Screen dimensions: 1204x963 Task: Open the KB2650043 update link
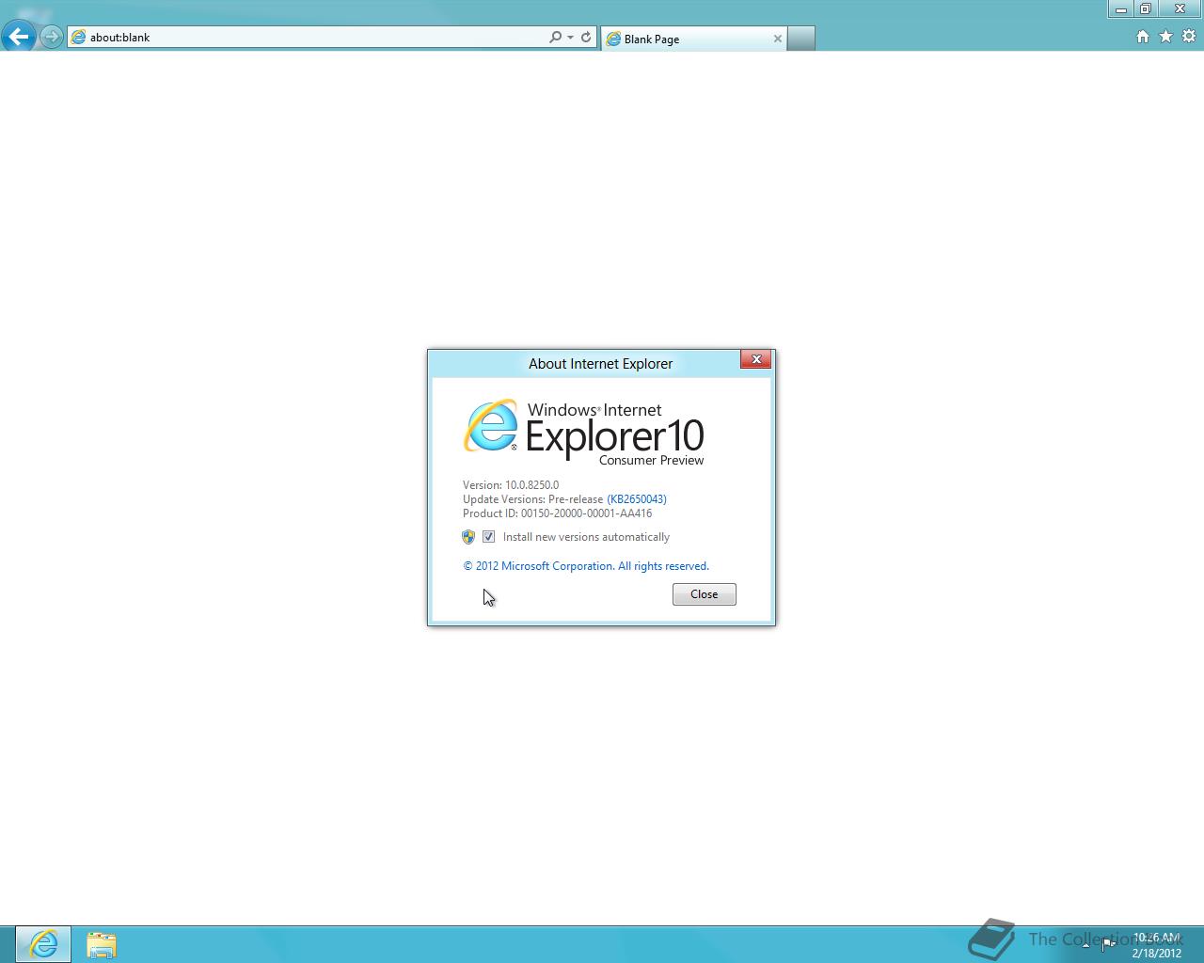(x=637, y=499)
